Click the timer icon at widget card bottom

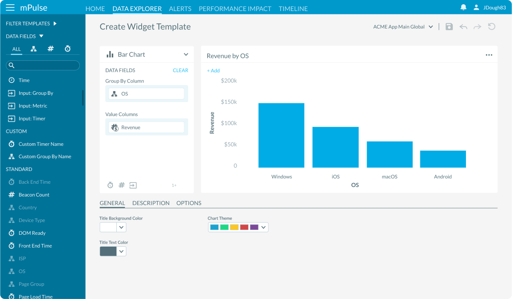[x=110, y=185]
